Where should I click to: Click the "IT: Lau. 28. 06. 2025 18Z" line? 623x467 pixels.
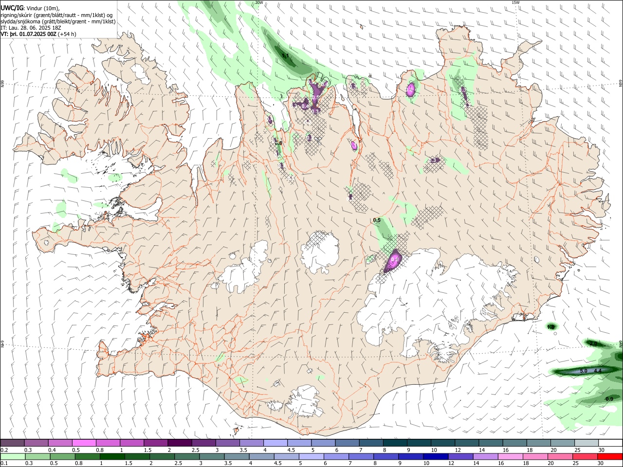click(x=30, y=28)
